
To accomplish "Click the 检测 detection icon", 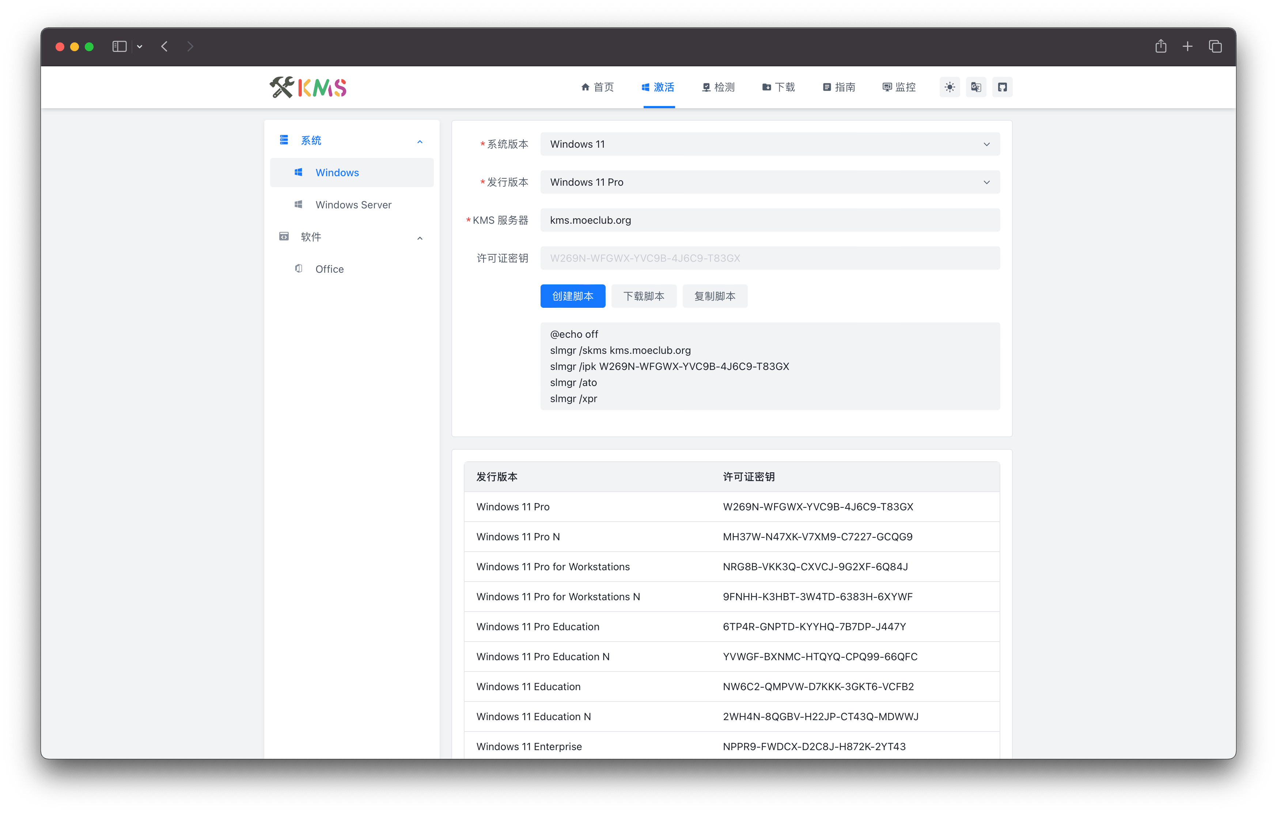I will (x=706, y=87).
